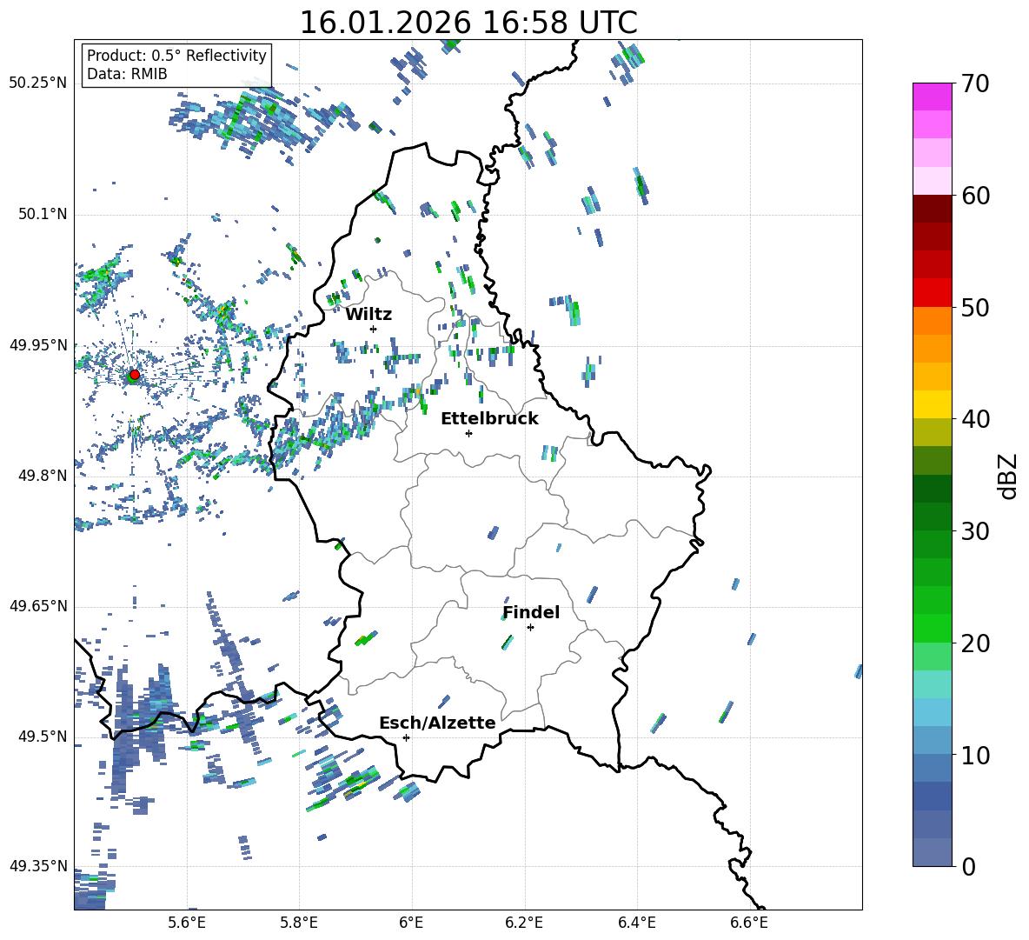Screen dimensions: 1029x940
Task: Pick the magenta swatch atop the colorbar
Action: (933, 97)
